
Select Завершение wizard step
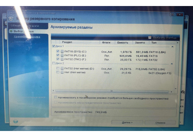(x=22, y=41)
